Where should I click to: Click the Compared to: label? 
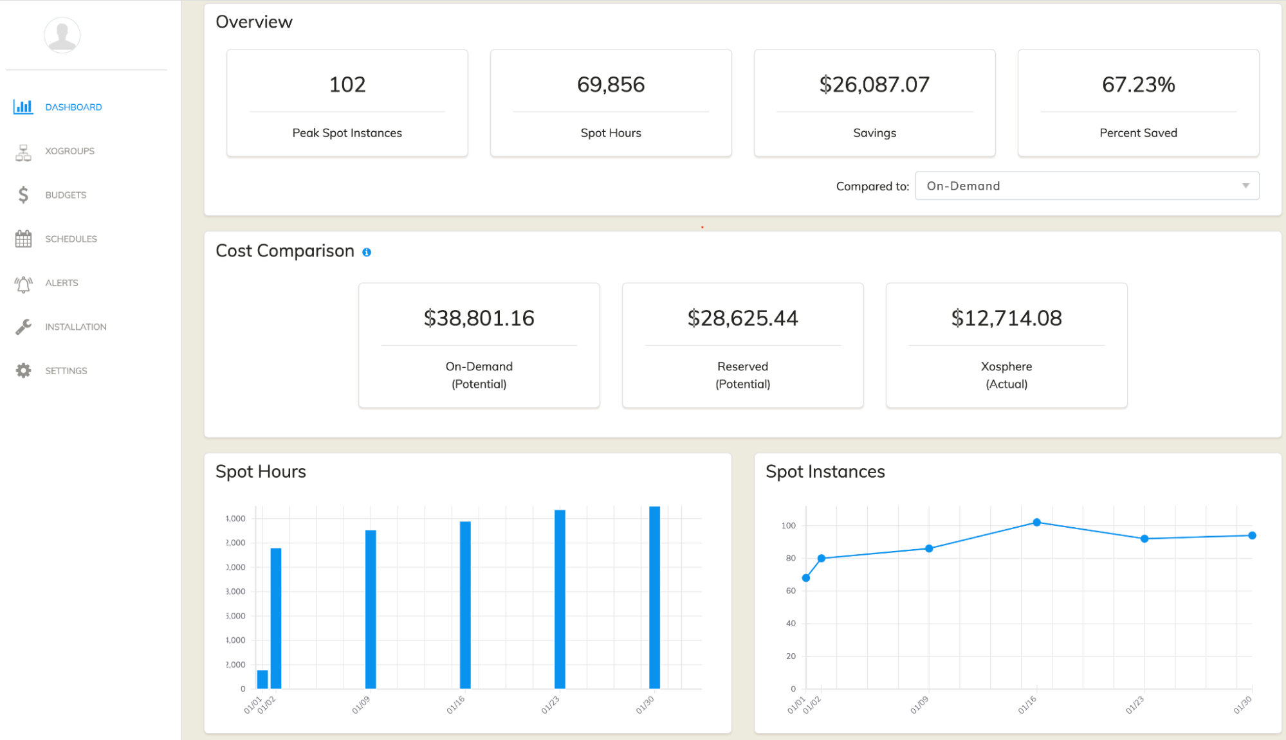tap(872, 186)
